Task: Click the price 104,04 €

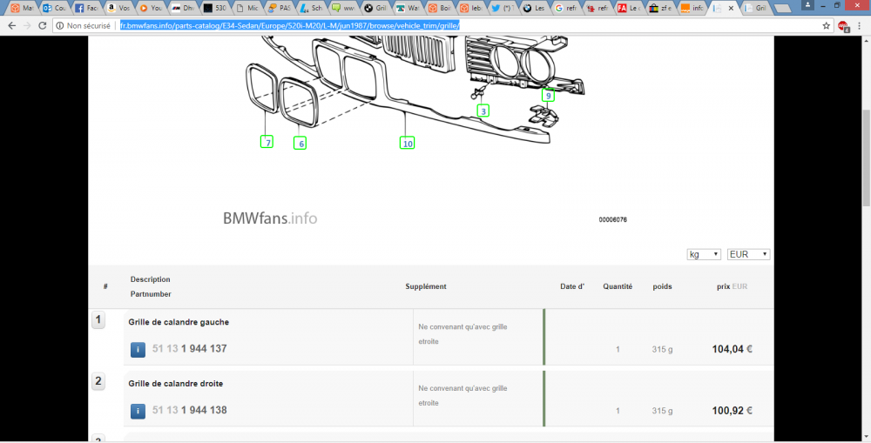Action: [733, 349]
